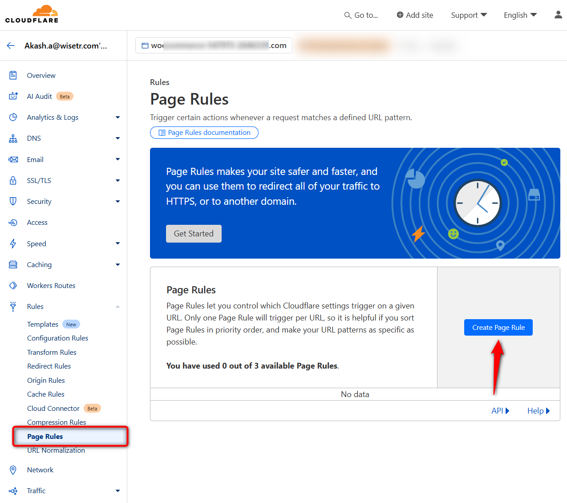Click the API link
Screen dimensions: 567x503
click(x=500, y=411)
